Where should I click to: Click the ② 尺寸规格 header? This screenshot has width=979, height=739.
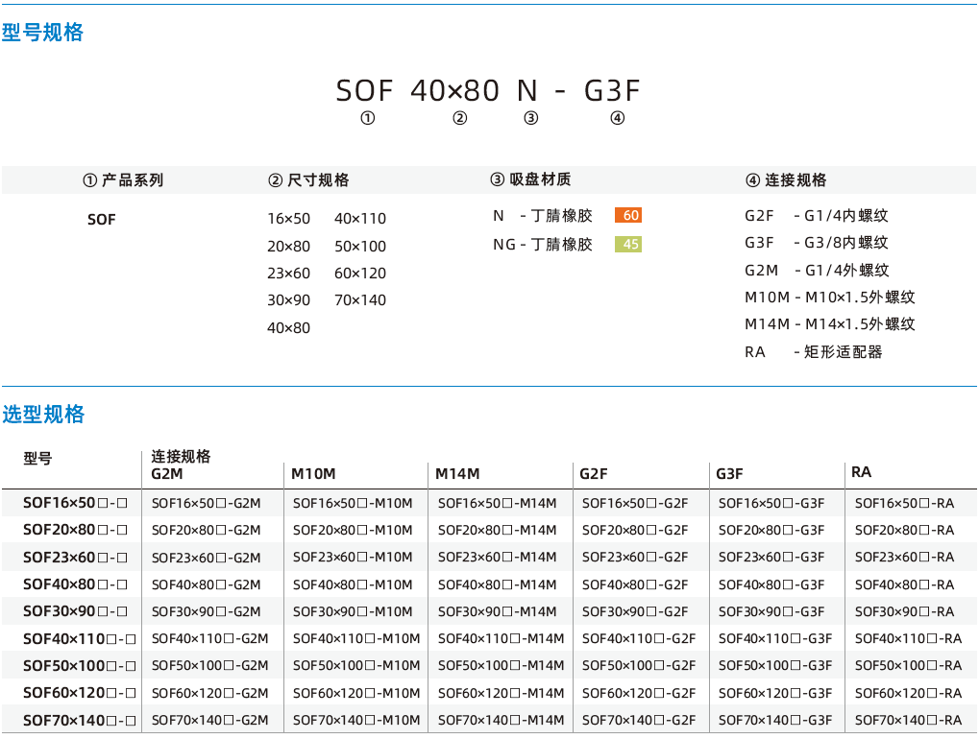pyautogui.click(x=308, y=180)
